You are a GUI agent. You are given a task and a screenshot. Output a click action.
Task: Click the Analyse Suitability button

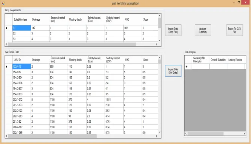tap(203, 30)
